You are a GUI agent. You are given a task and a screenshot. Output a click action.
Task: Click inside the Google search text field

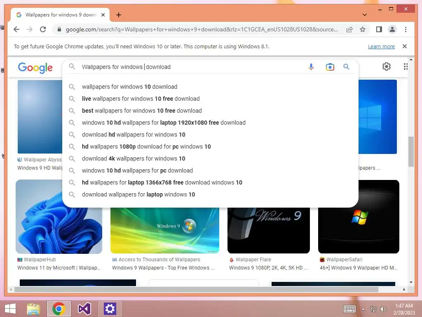188,66
